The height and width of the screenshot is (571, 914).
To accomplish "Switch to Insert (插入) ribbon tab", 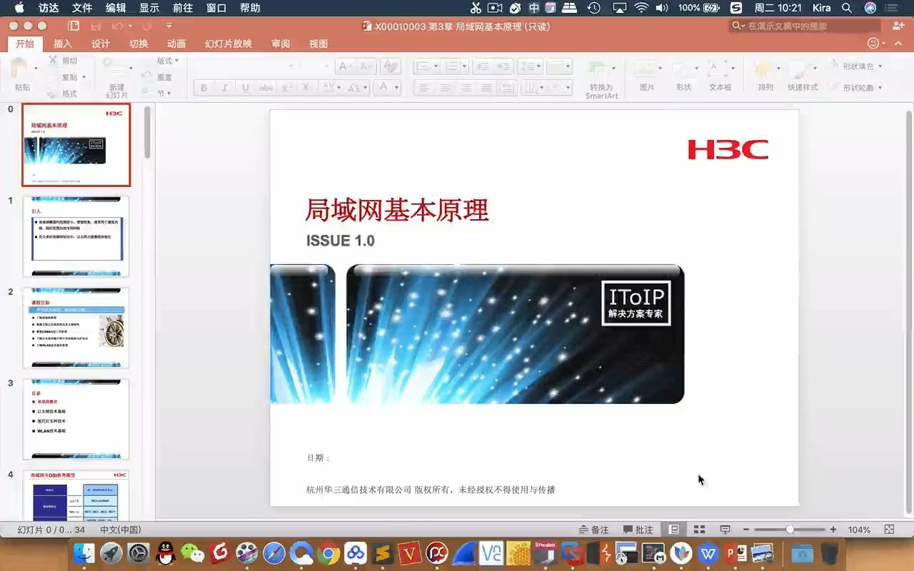I will tap(63, 44).
